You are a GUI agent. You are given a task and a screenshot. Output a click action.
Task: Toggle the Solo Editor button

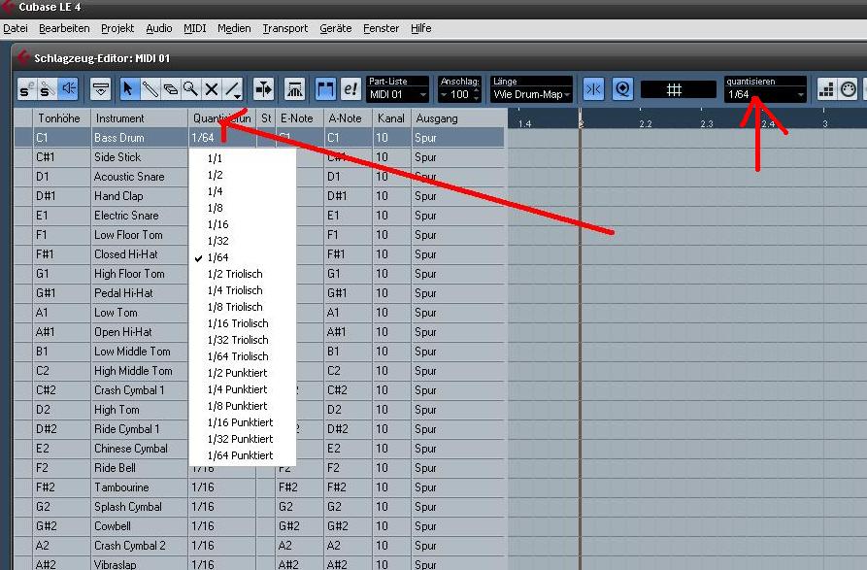coord(26,89)
